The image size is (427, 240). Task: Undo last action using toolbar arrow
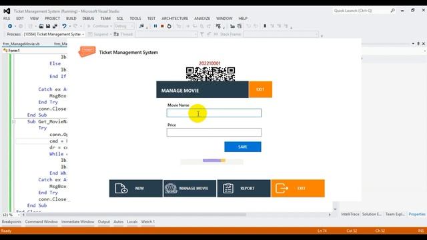tap(64, 26)
